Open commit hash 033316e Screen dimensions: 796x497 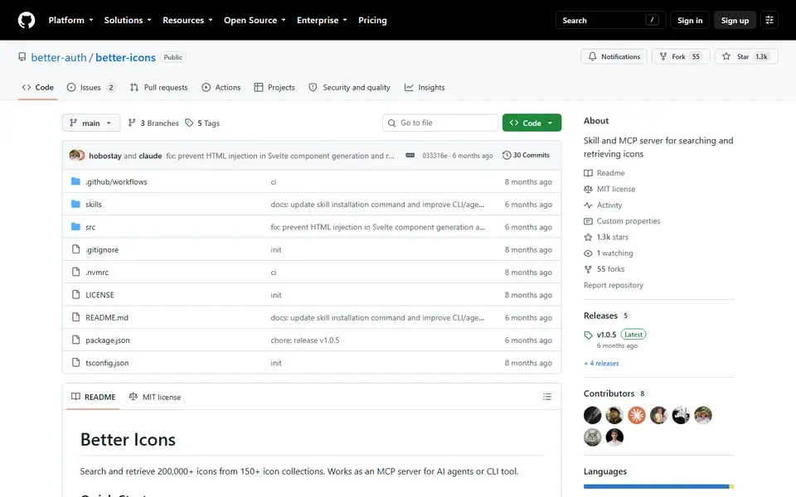(x=434, y=156)
